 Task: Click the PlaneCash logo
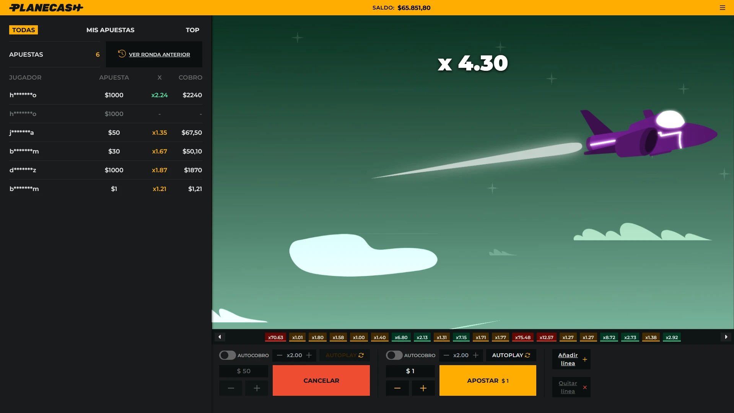coord(46,8)
